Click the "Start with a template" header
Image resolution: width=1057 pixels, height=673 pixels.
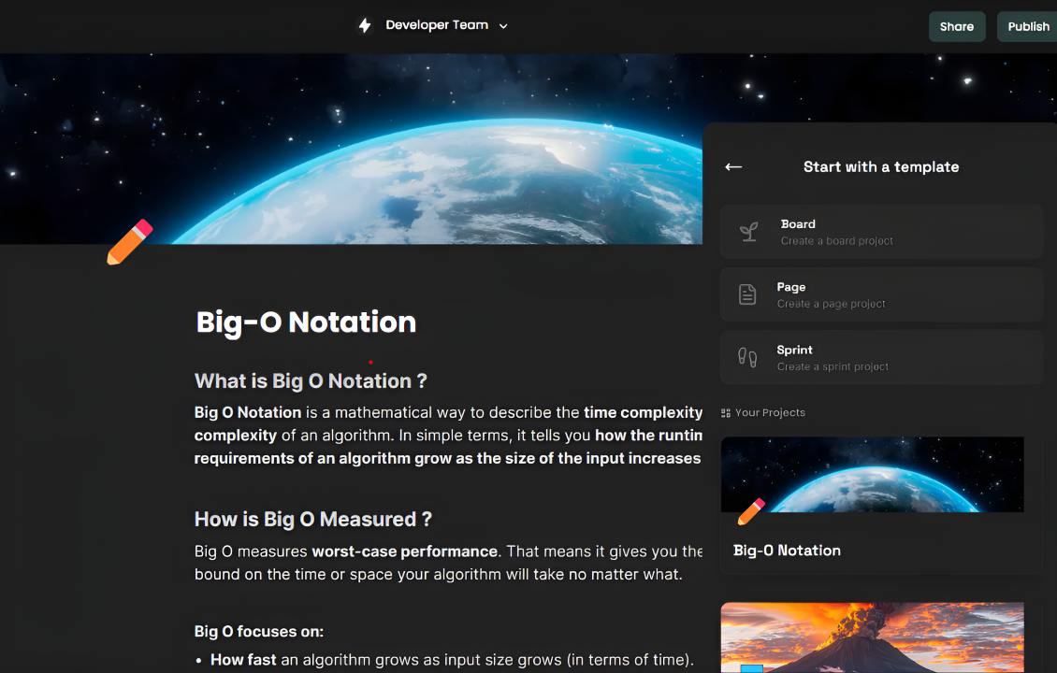pyautogui.click(x=881, y=167)
